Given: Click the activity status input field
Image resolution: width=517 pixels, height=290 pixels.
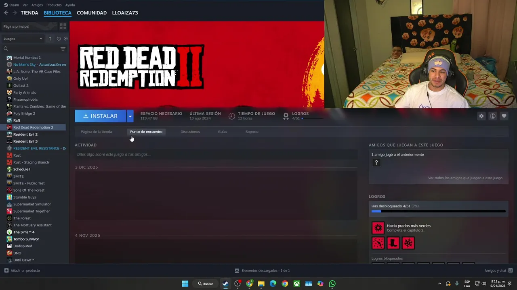Looking at the screenshot, I should coord(216,154).
